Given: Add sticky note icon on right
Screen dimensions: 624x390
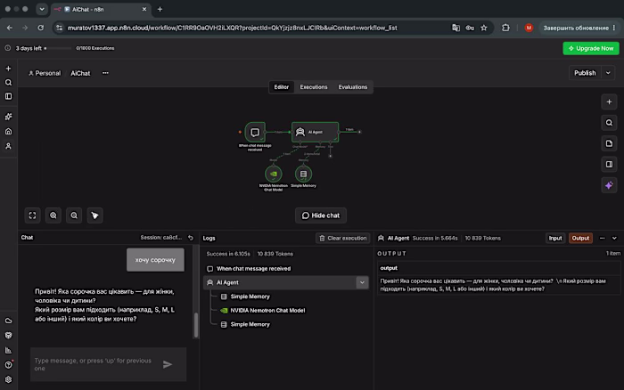Looking at the screenshot, I should pyautogui.click(x=609, y=143).
